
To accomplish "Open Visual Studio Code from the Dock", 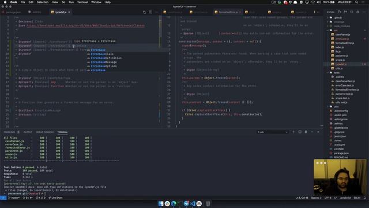I will pyautogui.click(x=193, y=203).
